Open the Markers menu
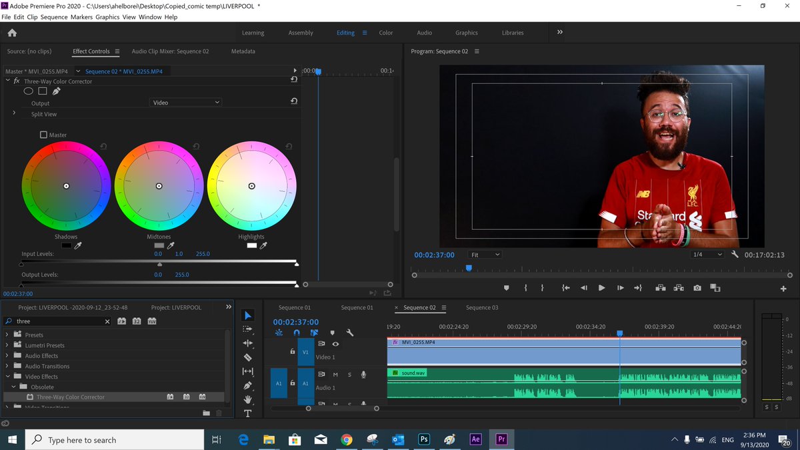Screen dimensions: 800x450 pos(82,17)
